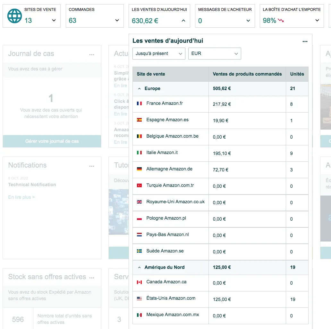
Task: Select Espagne Amazon.es marketplace name
Action: 167,120
